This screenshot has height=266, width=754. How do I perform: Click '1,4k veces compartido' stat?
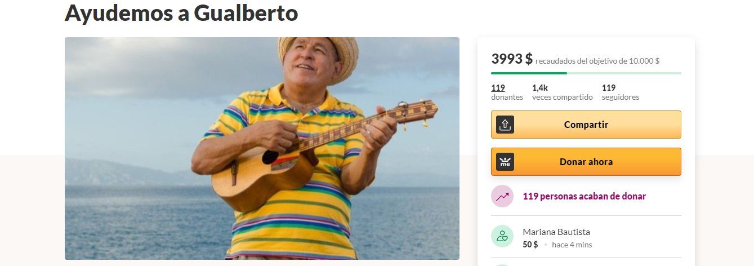pyautogui.click(x=562, y=92)
